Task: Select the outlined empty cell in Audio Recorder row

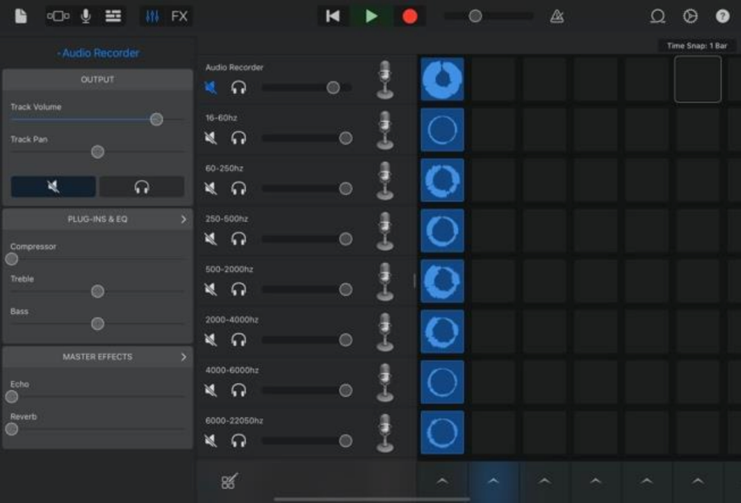Action: [697, 79]
